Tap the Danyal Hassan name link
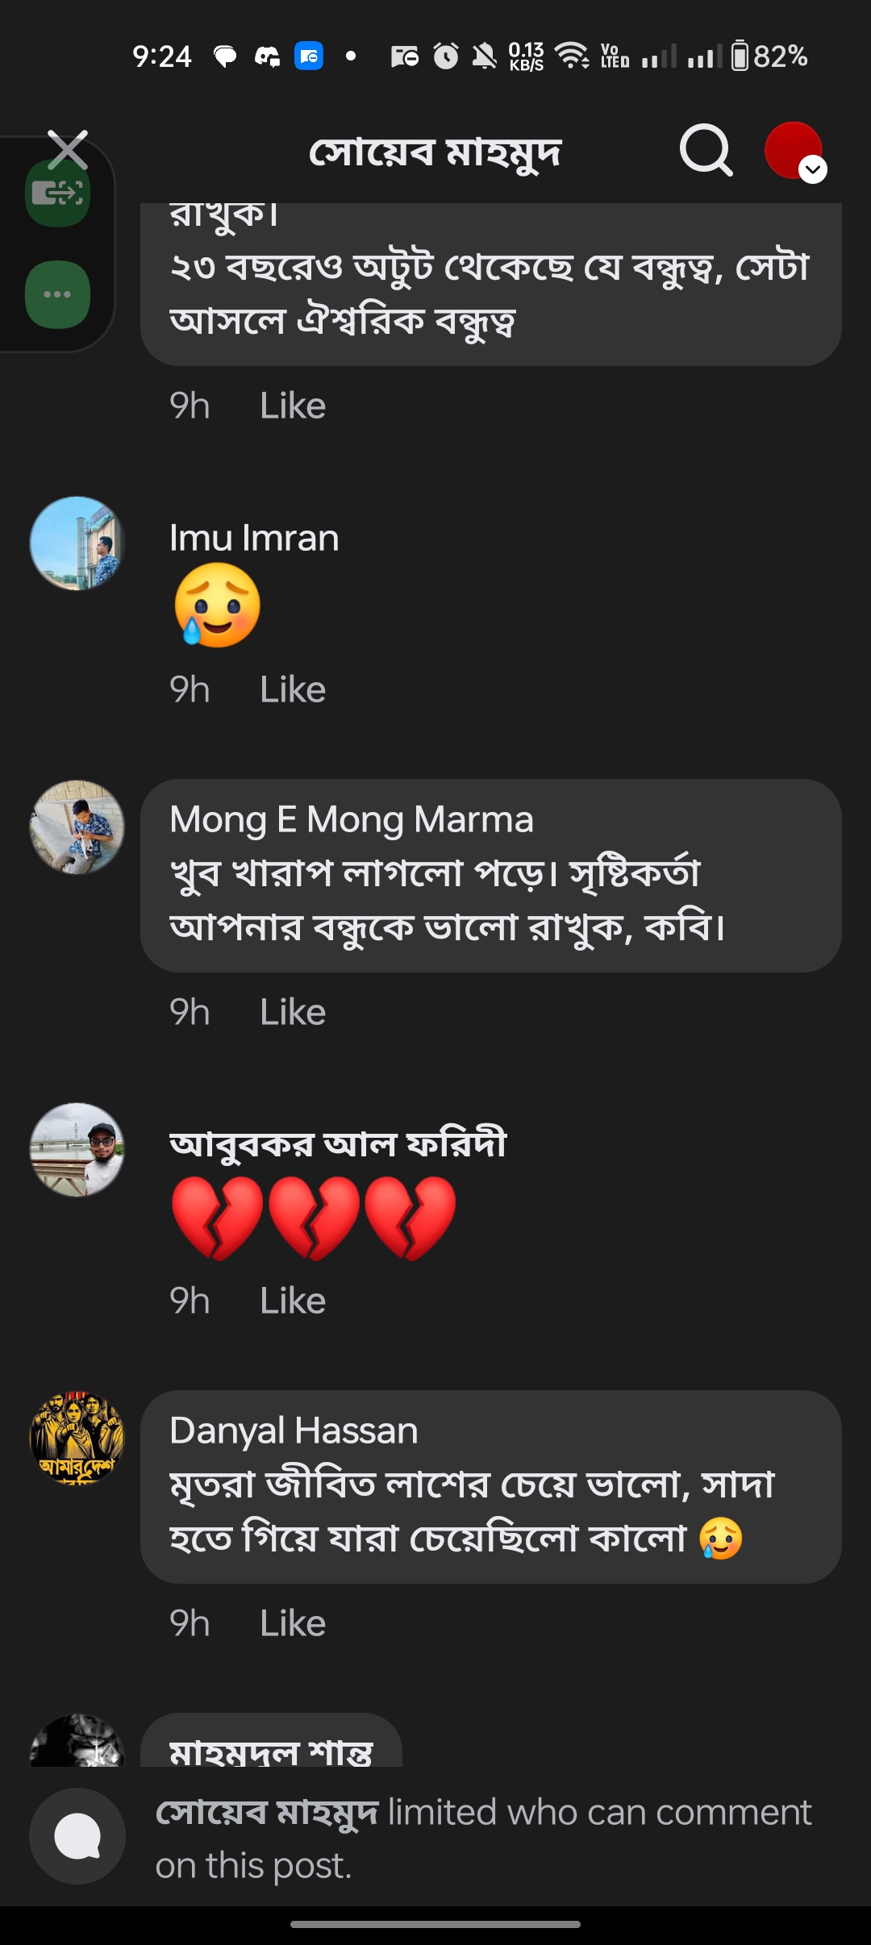Image resolution: width=871 pixels, height=1945 pixels. point(294,1431)
